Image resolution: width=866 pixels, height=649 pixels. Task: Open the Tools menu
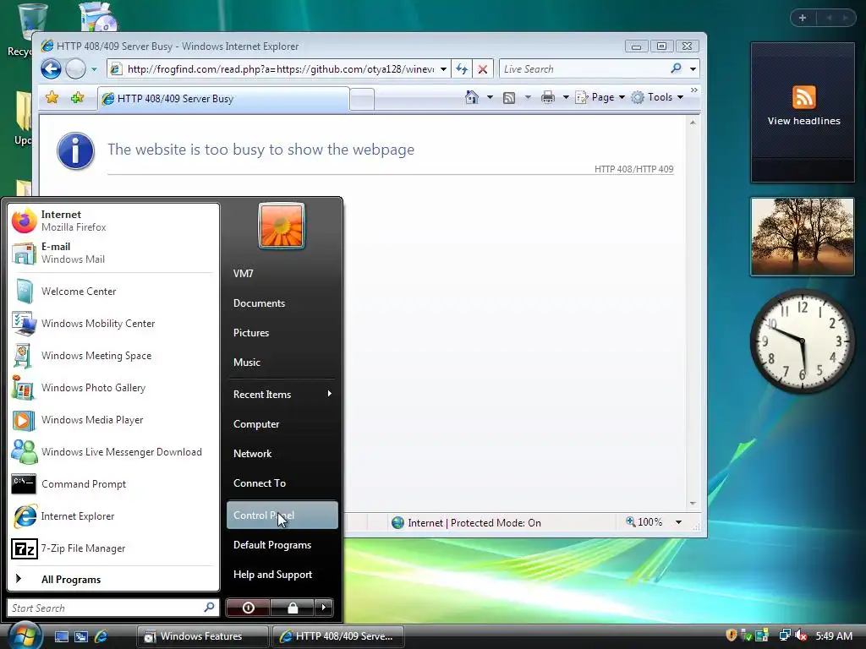pos(657,97)
